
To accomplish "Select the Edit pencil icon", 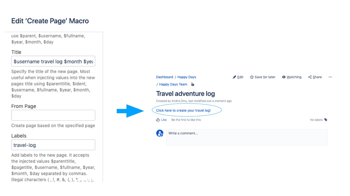I will [x=235, y=77].
